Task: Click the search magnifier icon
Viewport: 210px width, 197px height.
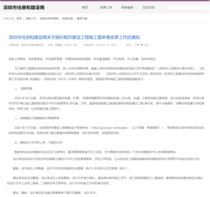Action: [207, 8]
